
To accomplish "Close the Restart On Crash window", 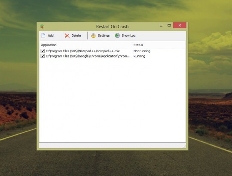I will pyautogui.click(x=180, y=25).
